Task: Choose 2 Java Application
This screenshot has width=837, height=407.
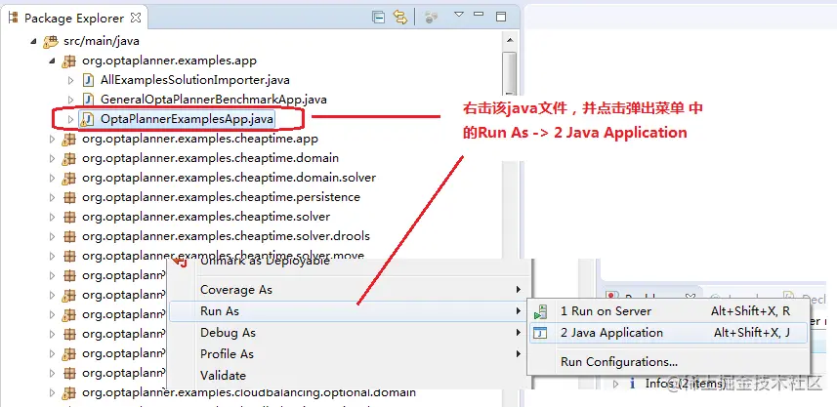Action: pos(669,333)
